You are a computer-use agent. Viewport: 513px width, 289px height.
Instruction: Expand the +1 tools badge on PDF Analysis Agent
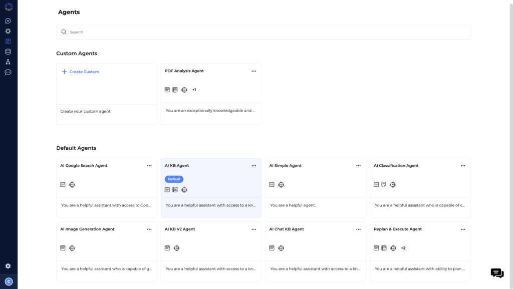[x=194, y=90]
